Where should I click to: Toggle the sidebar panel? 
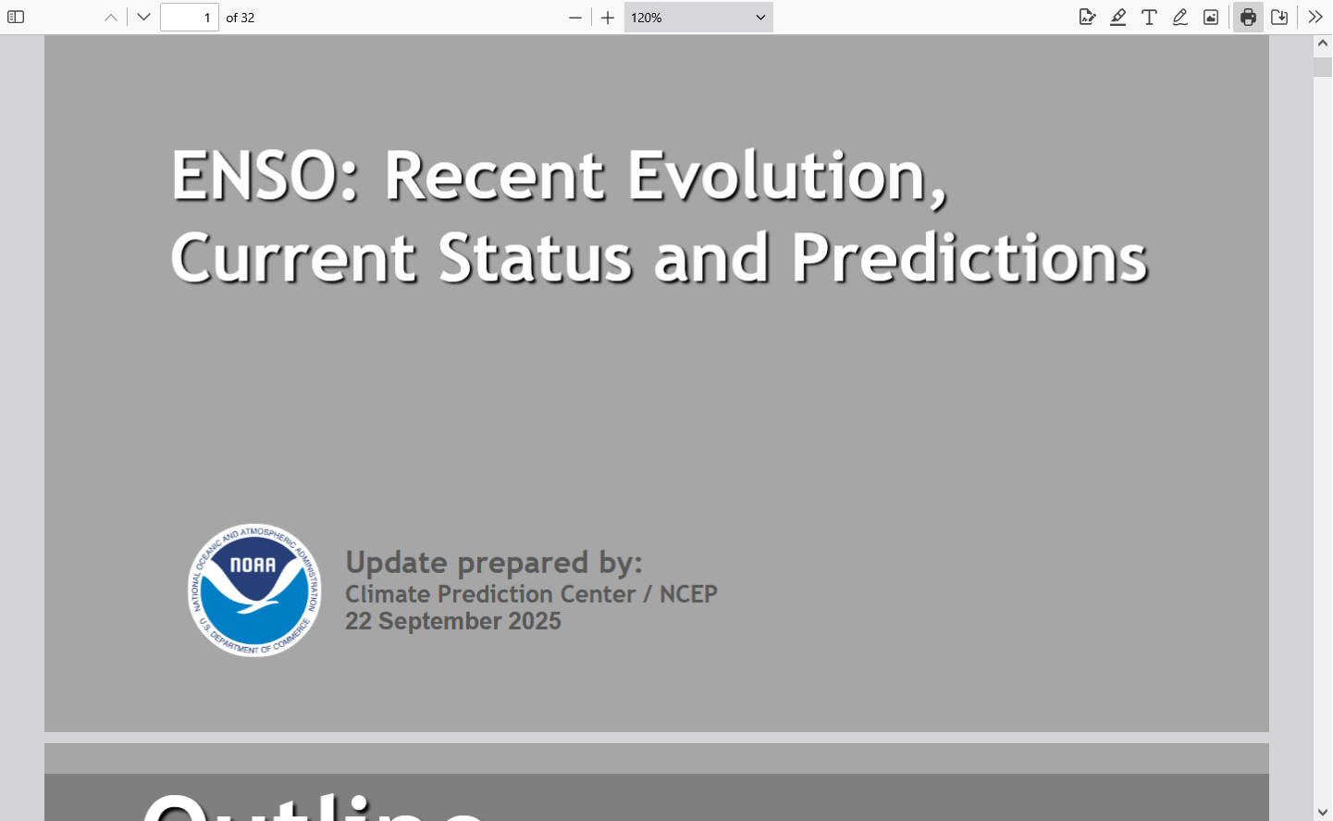click(x=16, y=17)
